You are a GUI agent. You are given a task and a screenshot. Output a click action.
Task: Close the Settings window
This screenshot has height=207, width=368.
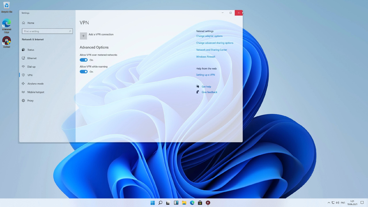[x=239, y=13]
